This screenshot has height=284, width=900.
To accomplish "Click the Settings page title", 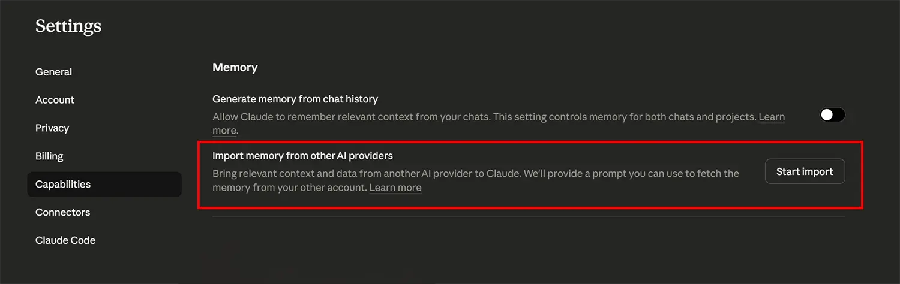I will click(68, 26).
